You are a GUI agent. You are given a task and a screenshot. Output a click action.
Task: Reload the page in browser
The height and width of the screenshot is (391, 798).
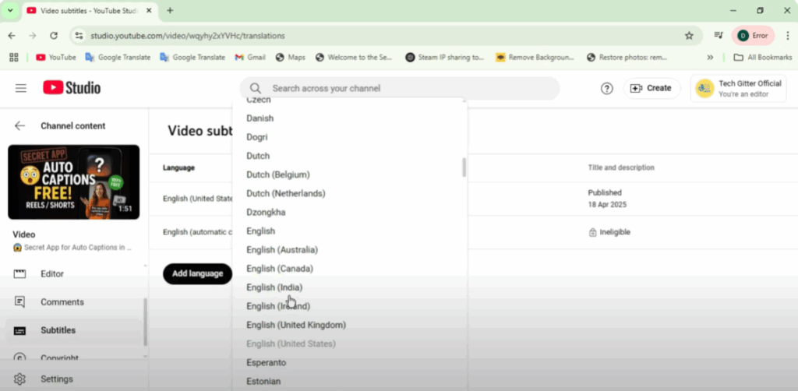[x=54, y=36]
